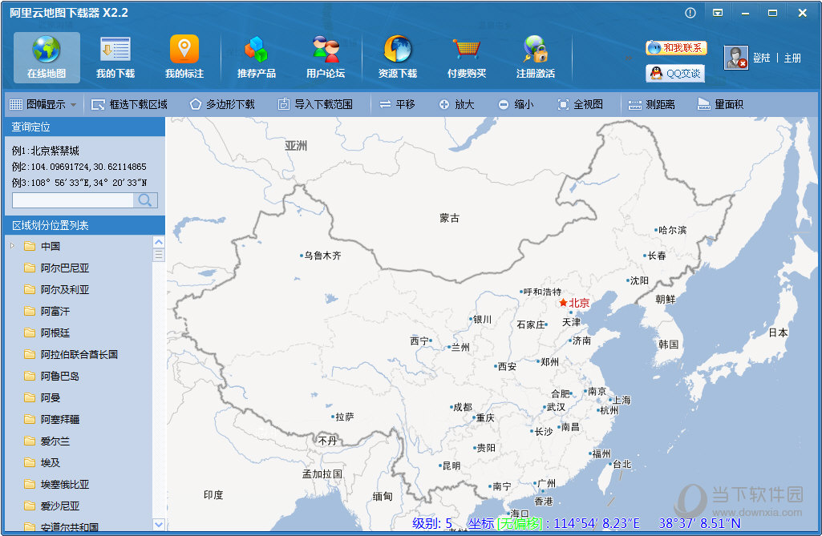Viewport: 822px width, 536px height.
Task: Select 阿根廷 in region list
Action: (55, 333)
